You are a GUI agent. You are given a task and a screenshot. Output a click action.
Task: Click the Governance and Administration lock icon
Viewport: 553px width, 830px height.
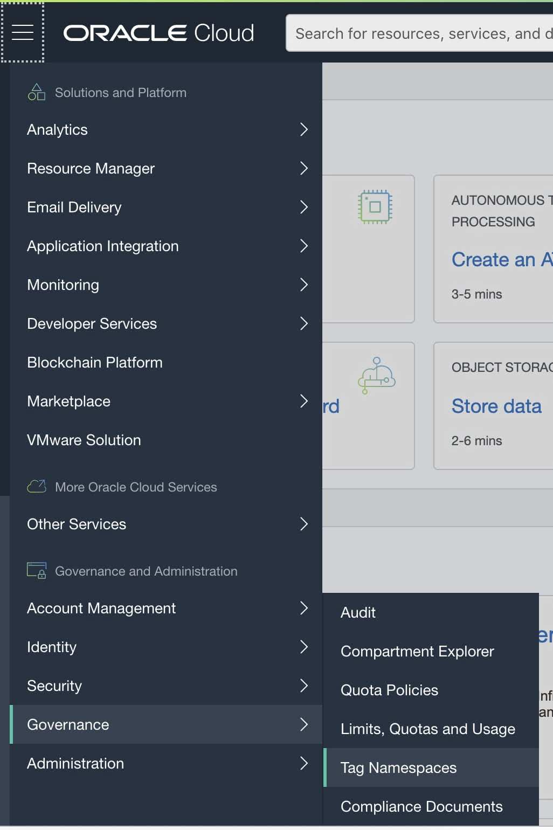(37, 570)
